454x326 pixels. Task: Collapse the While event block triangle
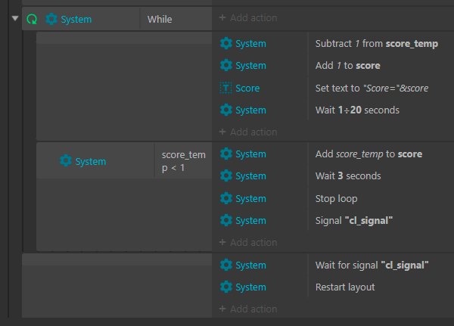tap(16, 19)
